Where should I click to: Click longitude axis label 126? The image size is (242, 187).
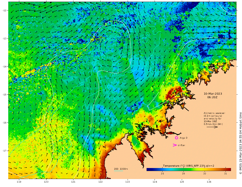coord(209,182)
